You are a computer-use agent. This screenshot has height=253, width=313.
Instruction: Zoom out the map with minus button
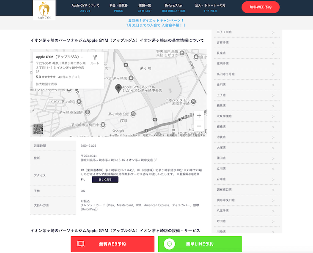[199, 126]
